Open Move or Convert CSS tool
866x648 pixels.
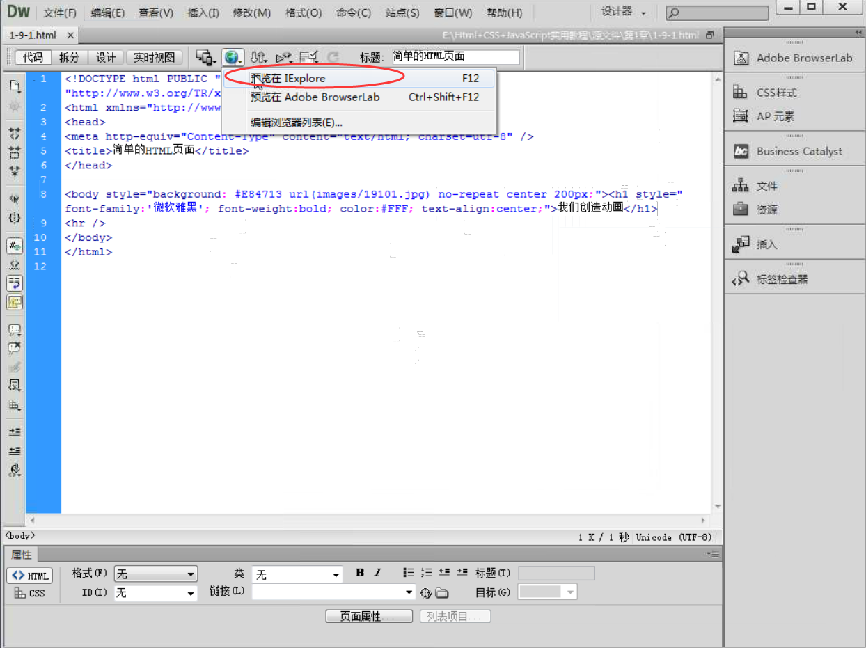pos(15,404)
